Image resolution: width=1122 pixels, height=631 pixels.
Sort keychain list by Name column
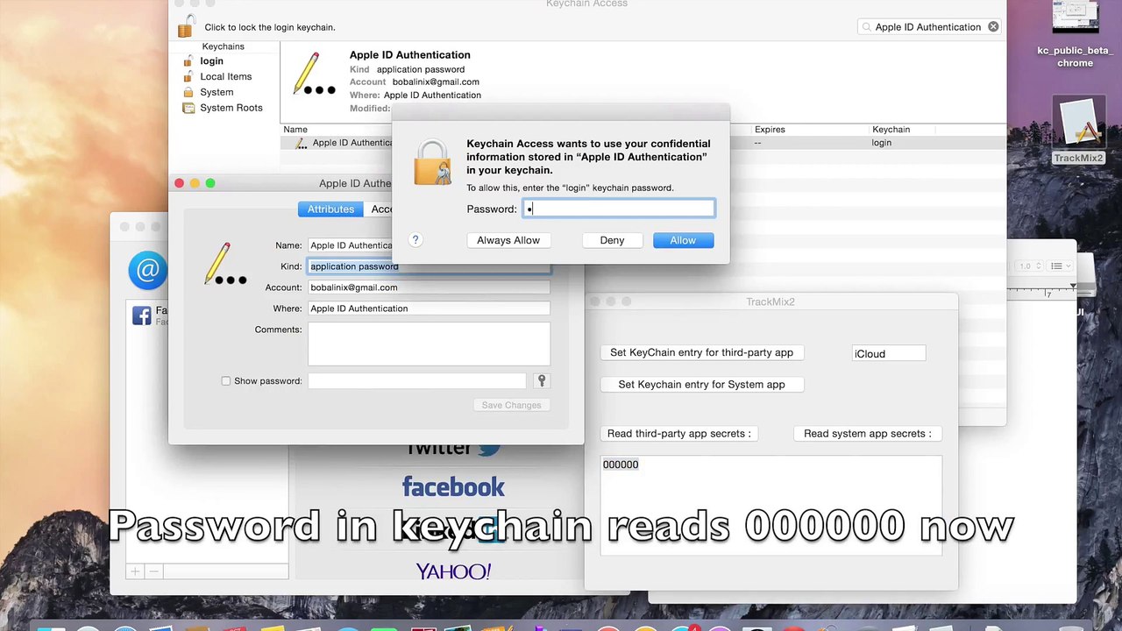[x=295, y=130]
